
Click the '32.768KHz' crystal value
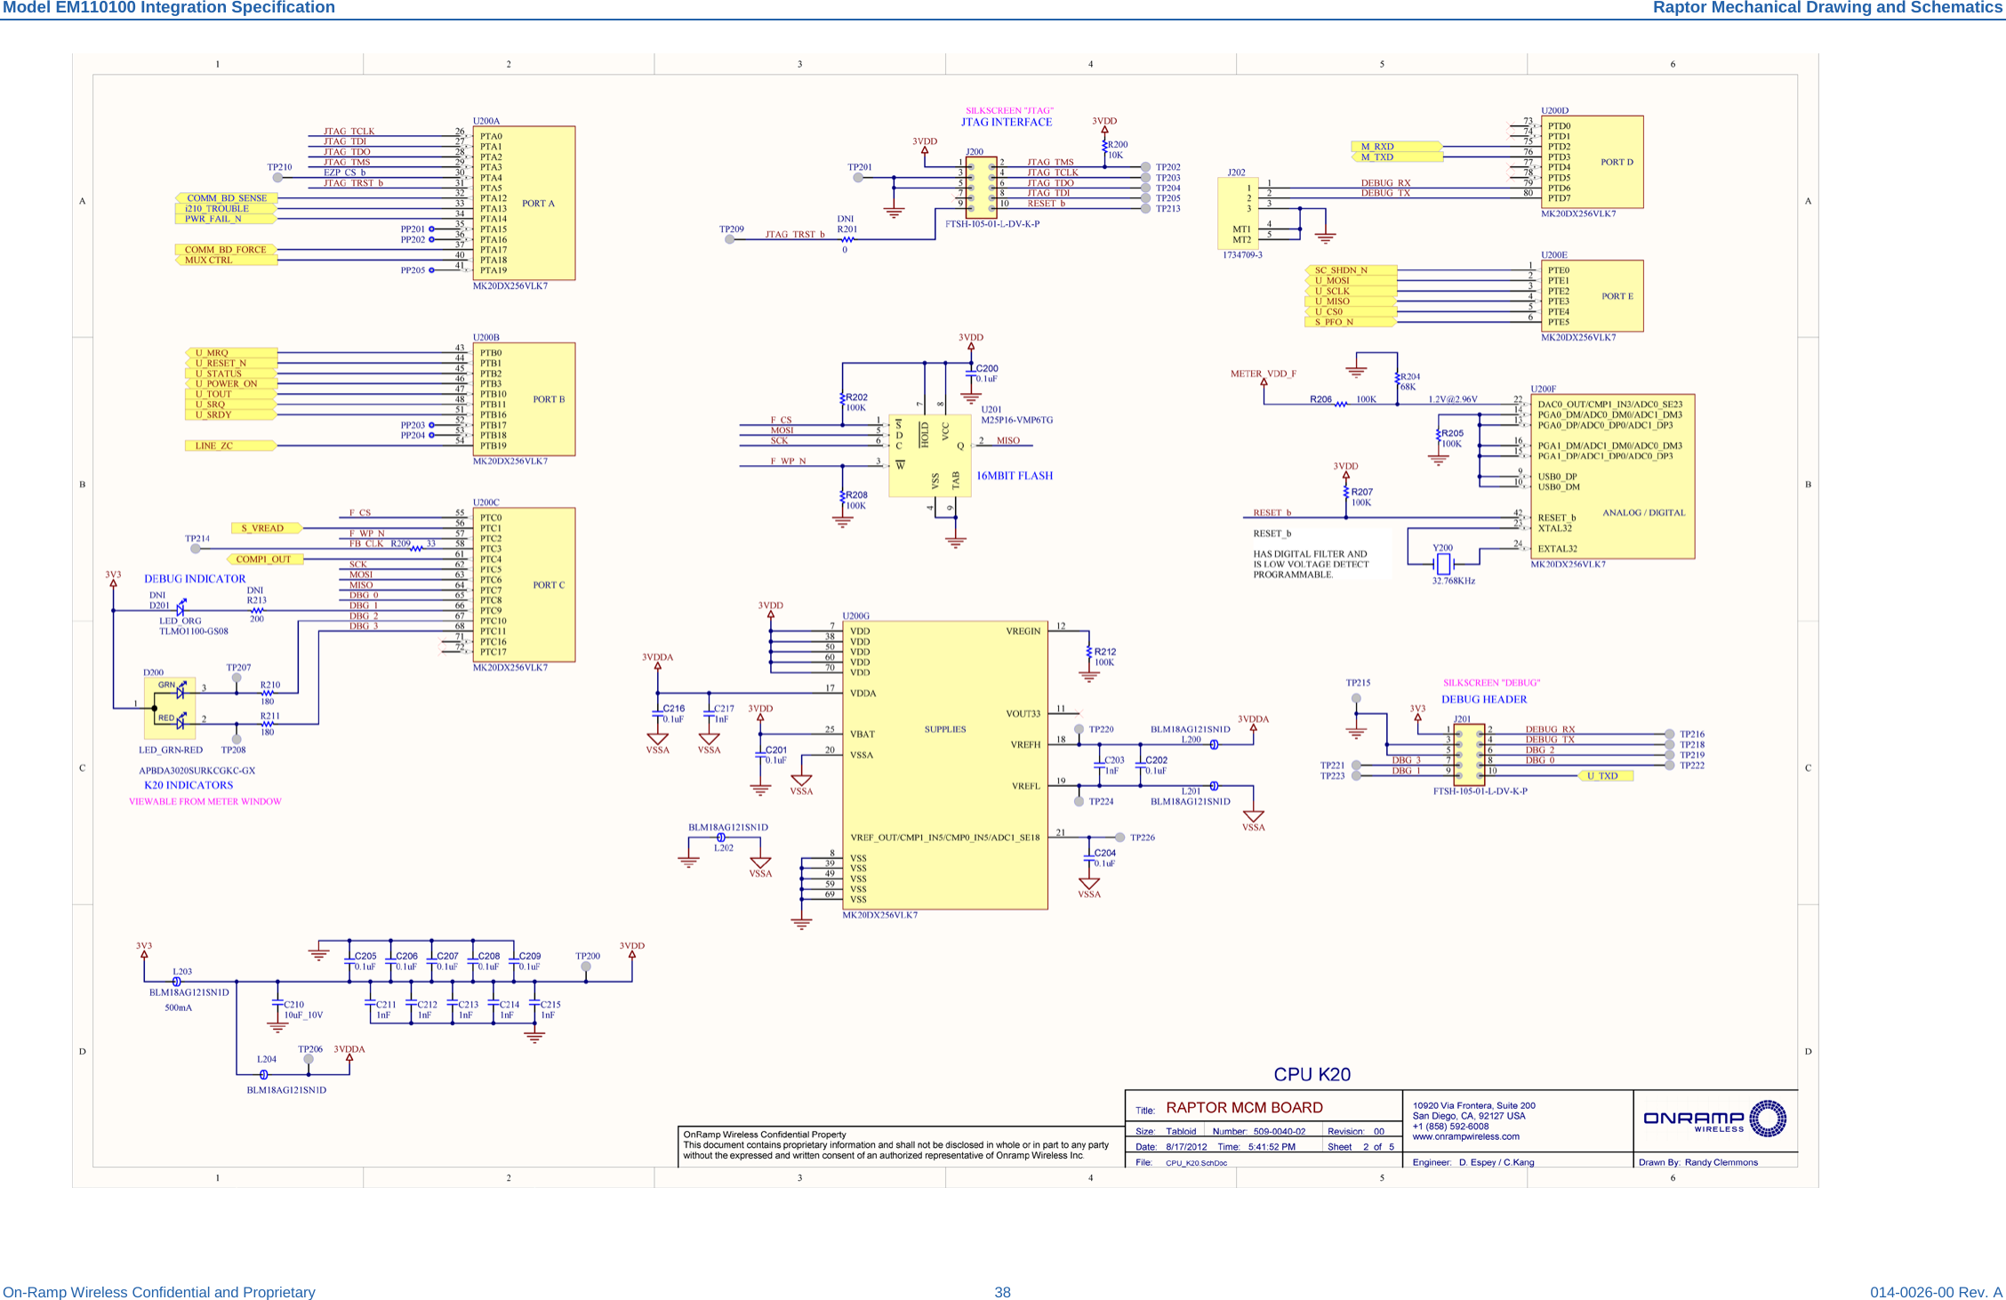coord(1453,582)
